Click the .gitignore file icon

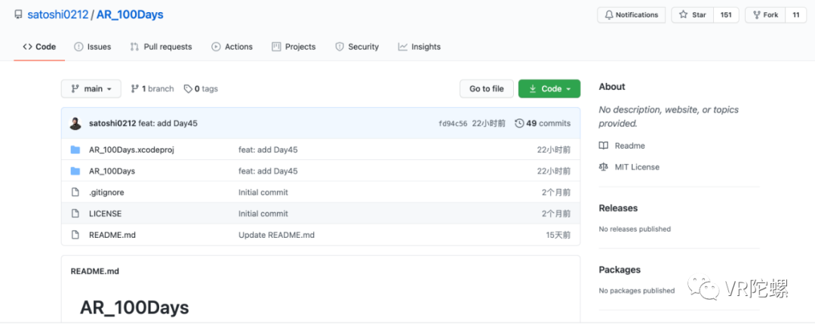click(x=75, y=193)
